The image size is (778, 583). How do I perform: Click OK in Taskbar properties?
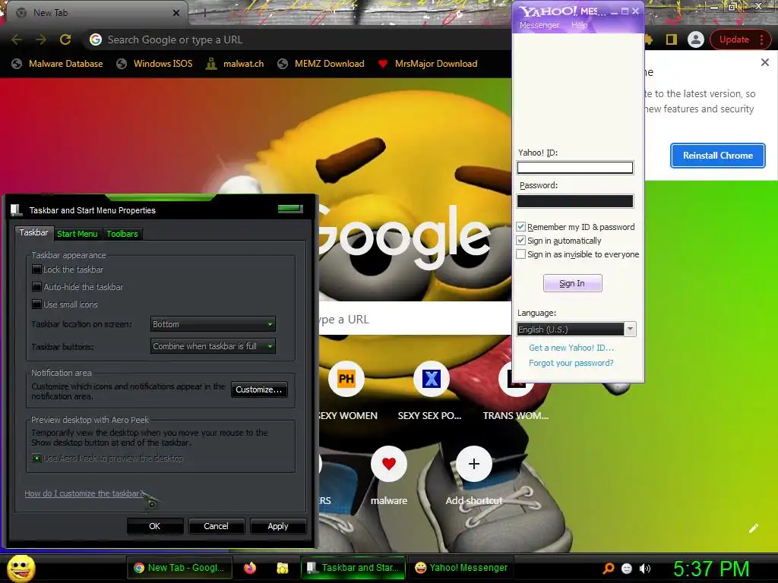point(155,526)
